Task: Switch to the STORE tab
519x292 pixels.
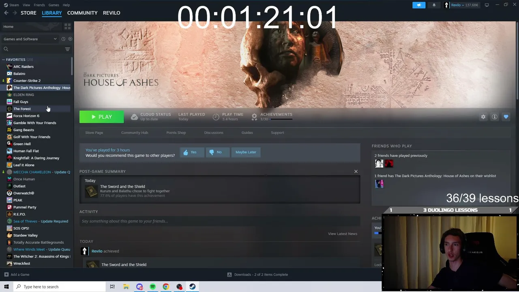Action: point(28,13)
